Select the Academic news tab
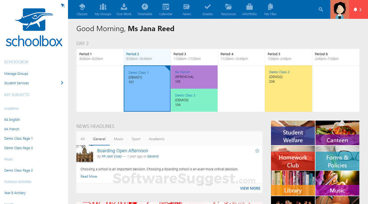Viewport: 368px width, 204px height. 156,139
